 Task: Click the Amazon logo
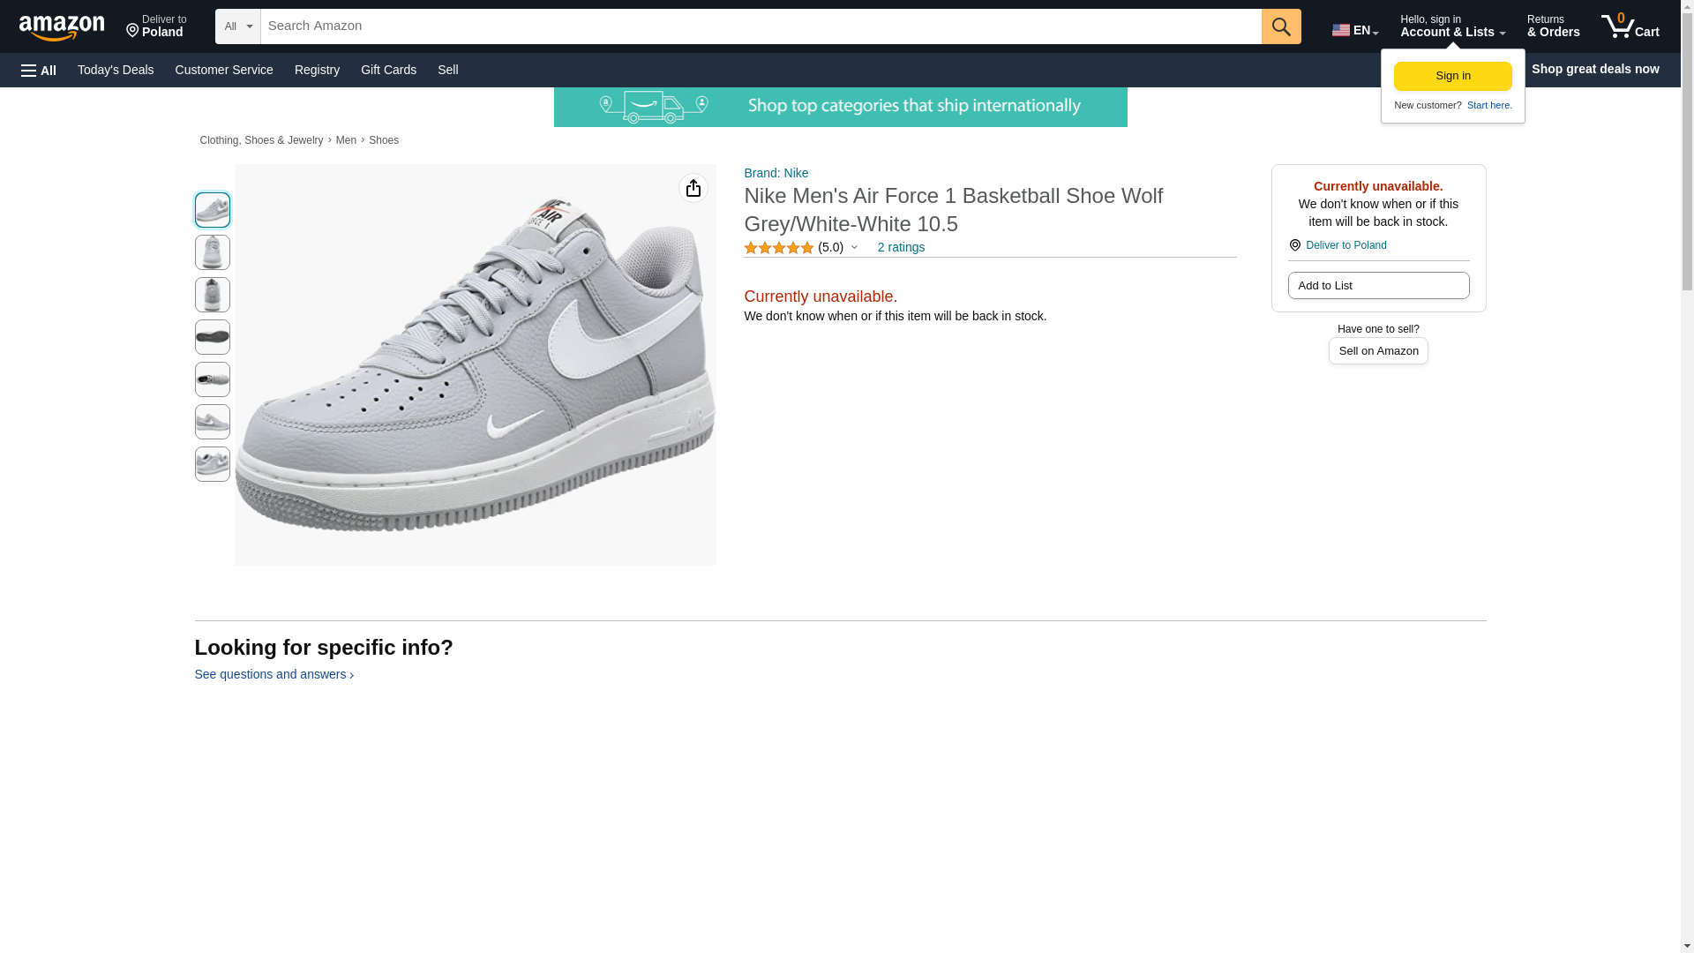point(62,27)
